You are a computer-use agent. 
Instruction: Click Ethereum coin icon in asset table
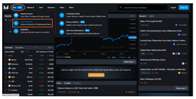[9, 64]
